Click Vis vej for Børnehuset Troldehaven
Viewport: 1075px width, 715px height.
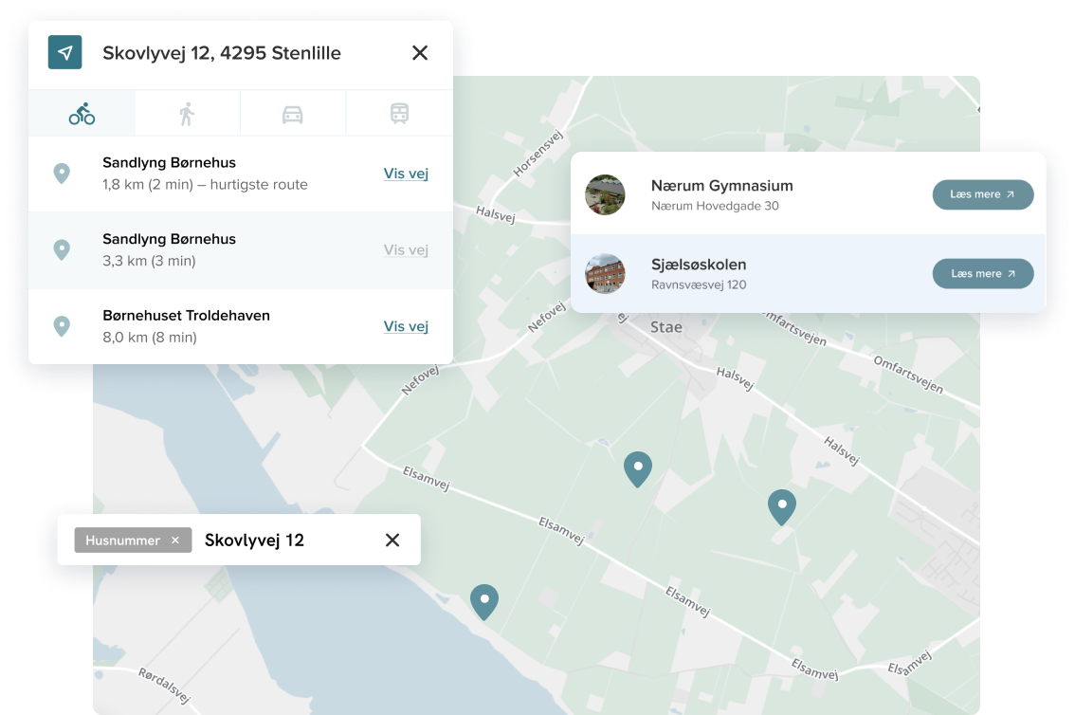pyautogui.click(x=406, y=326)
